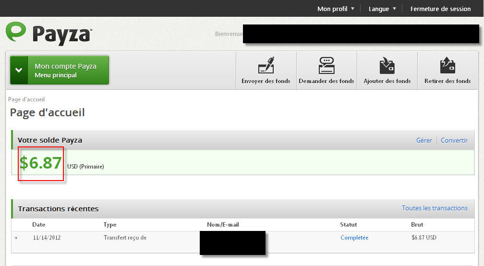Click the Brut column header
The width and height of the screenshot is (484, 266).
tap(417, 225)
